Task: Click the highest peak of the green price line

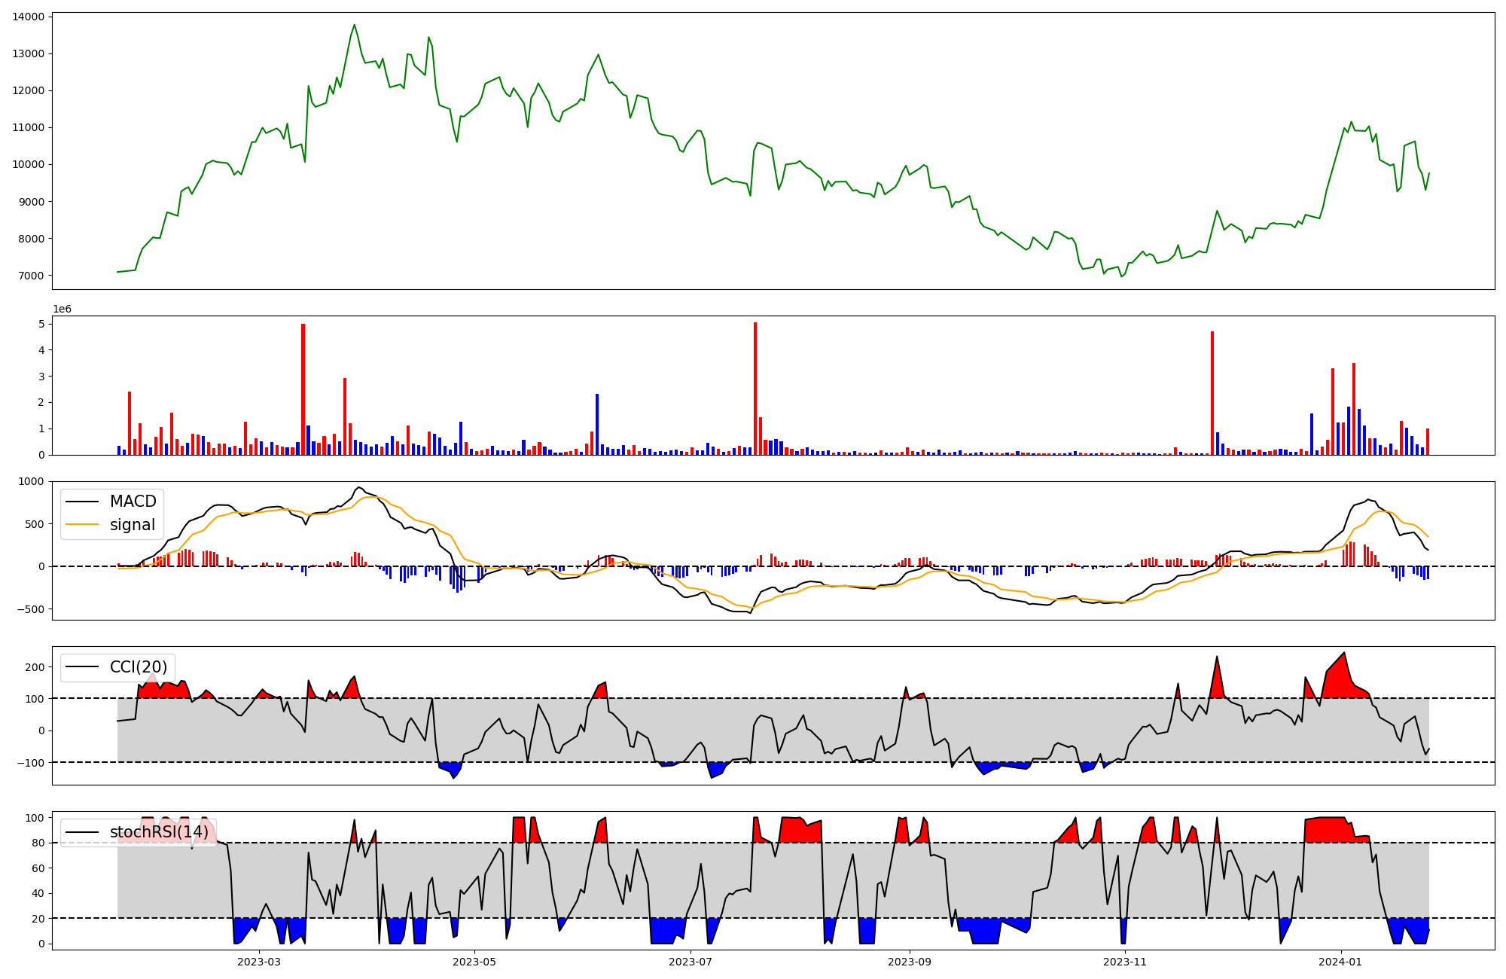Action: pyautogui.click(x=354, y=25)
